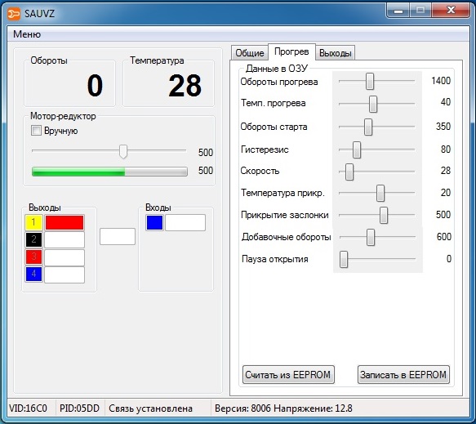Click the Обороты прогрева slider handle

click(369, 81)
